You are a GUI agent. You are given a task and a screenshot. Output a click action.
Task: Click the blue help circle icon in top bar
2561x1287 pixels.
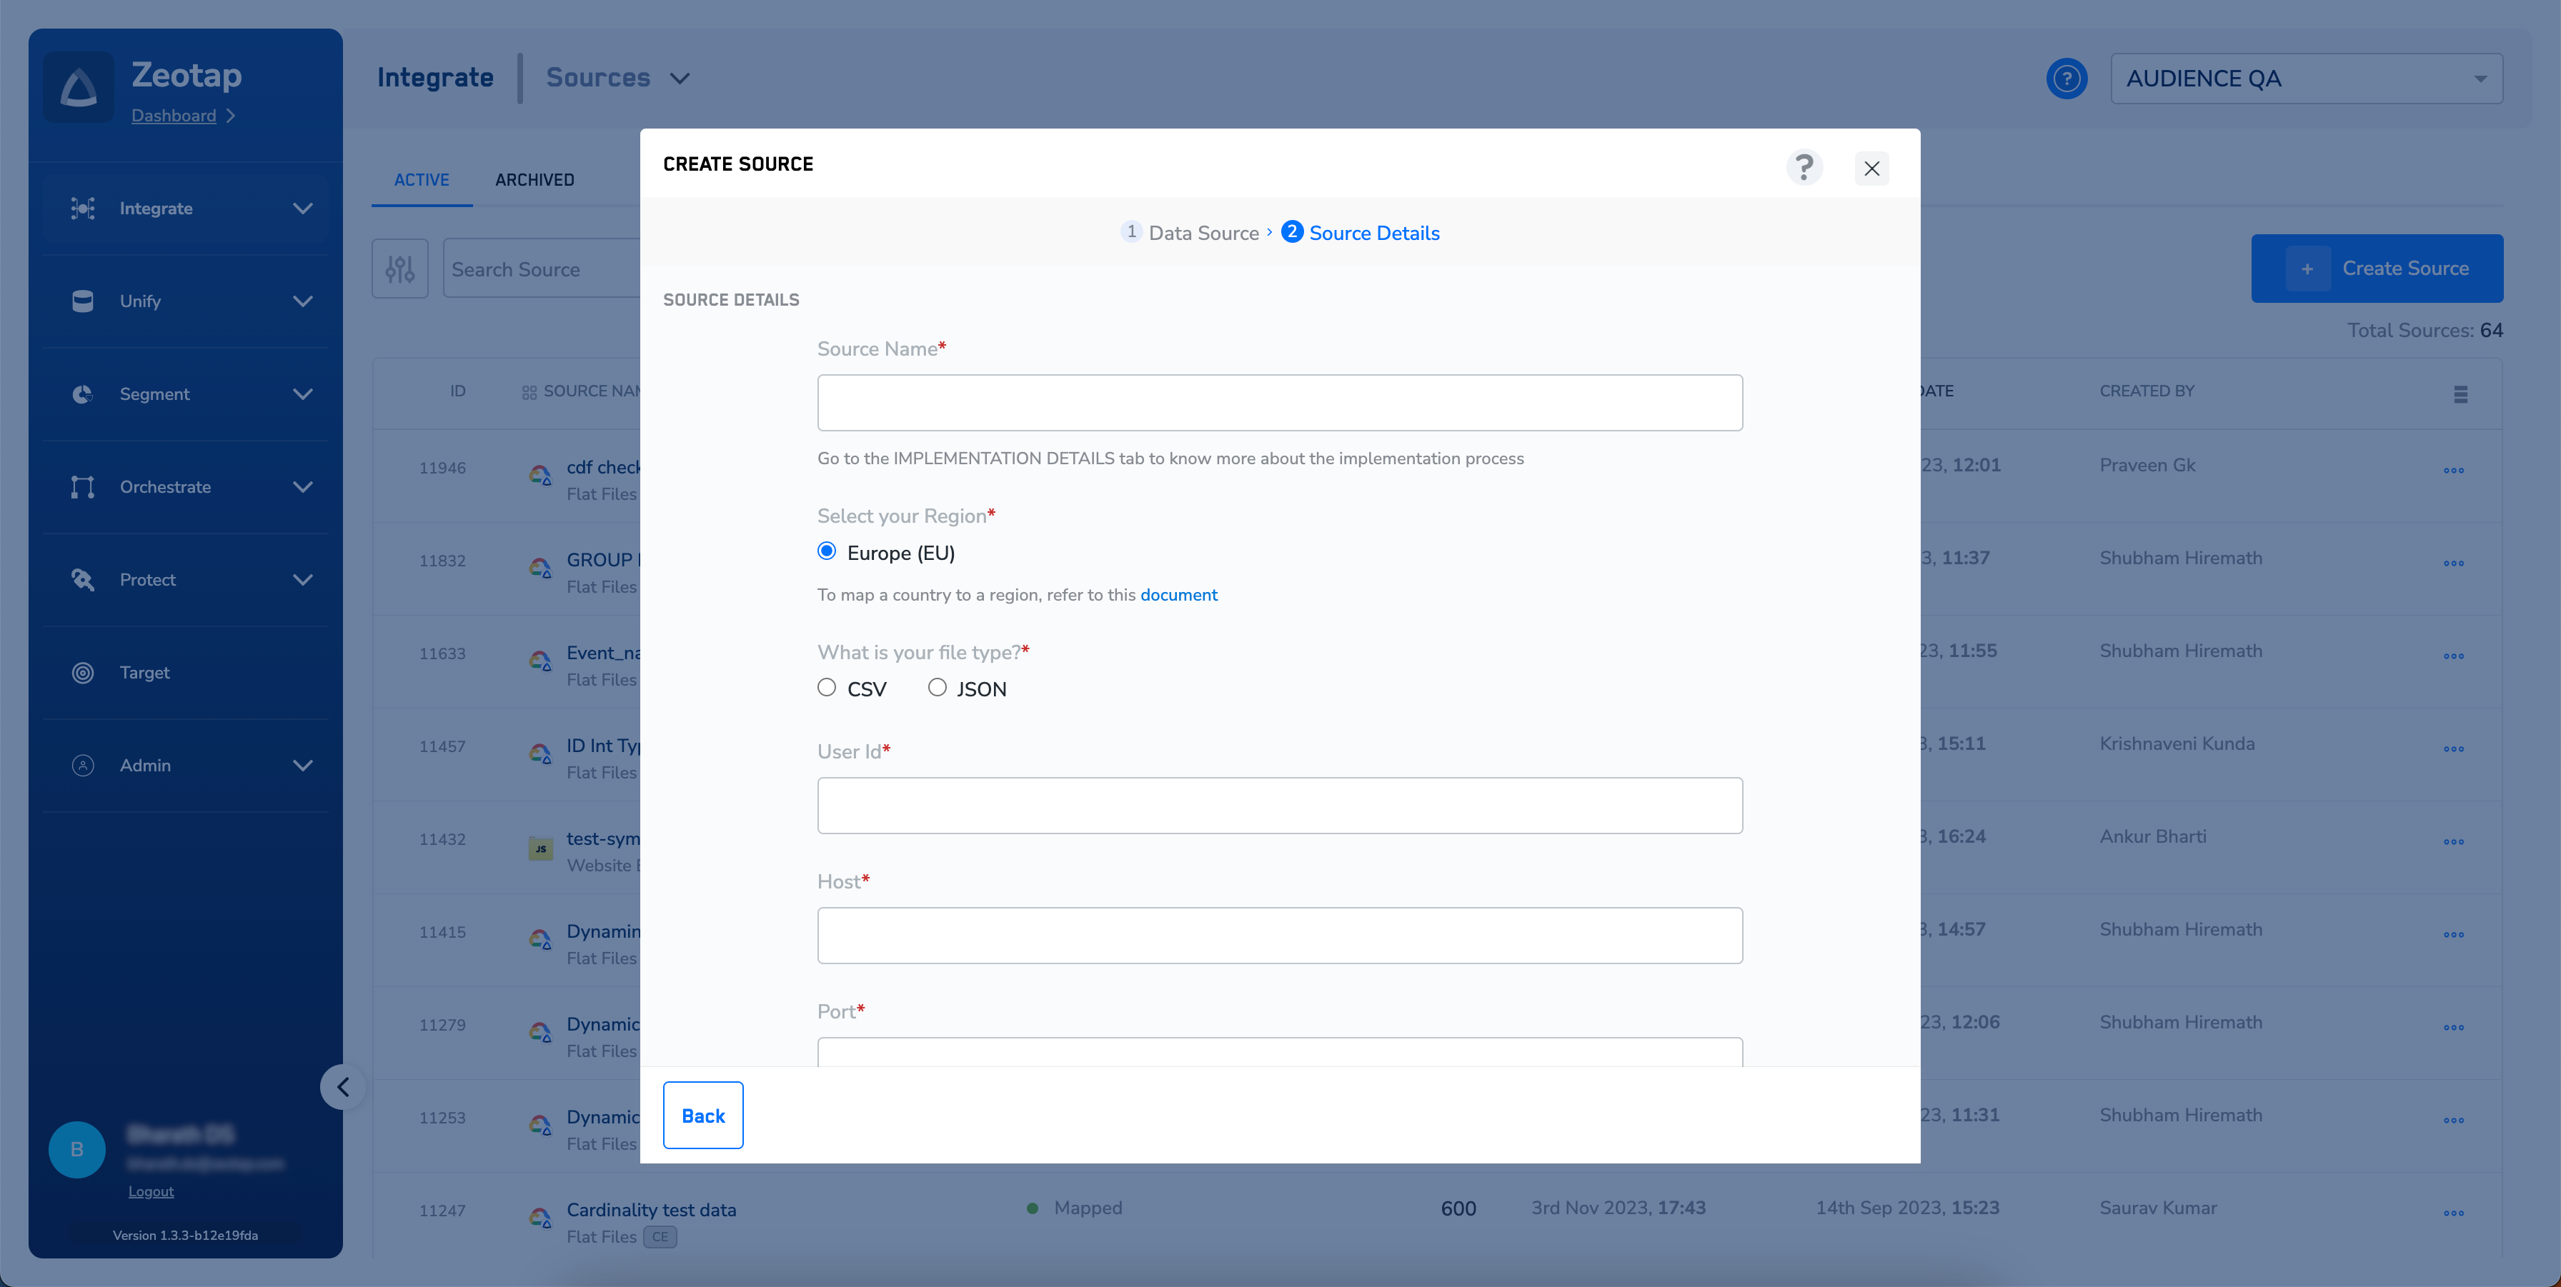pos(2066,79)
